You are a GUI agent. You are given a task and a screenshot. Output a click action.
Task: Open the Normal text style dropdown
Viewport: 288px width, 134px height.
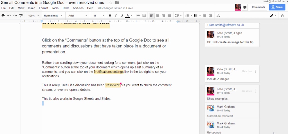tap(53, 16)
